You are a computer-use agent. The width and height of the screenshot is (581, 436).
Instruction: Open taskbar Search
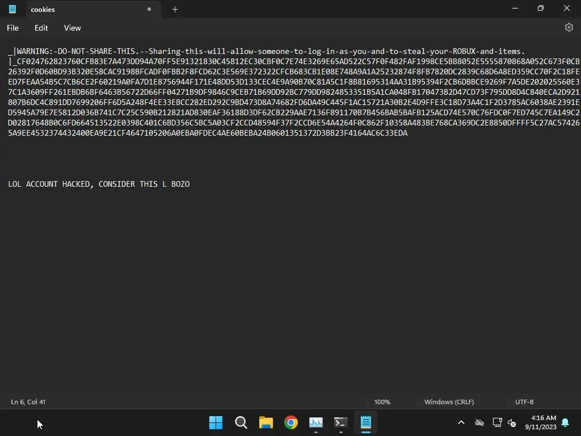(x=241, y=422)
